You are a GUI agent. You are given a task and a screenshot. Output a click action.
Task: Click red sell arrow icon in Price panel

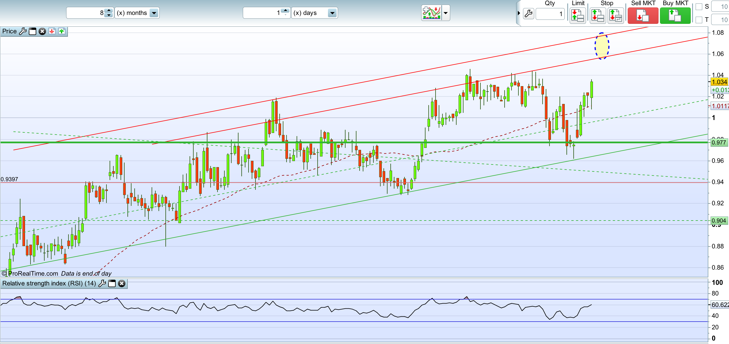tap(52, 31)
